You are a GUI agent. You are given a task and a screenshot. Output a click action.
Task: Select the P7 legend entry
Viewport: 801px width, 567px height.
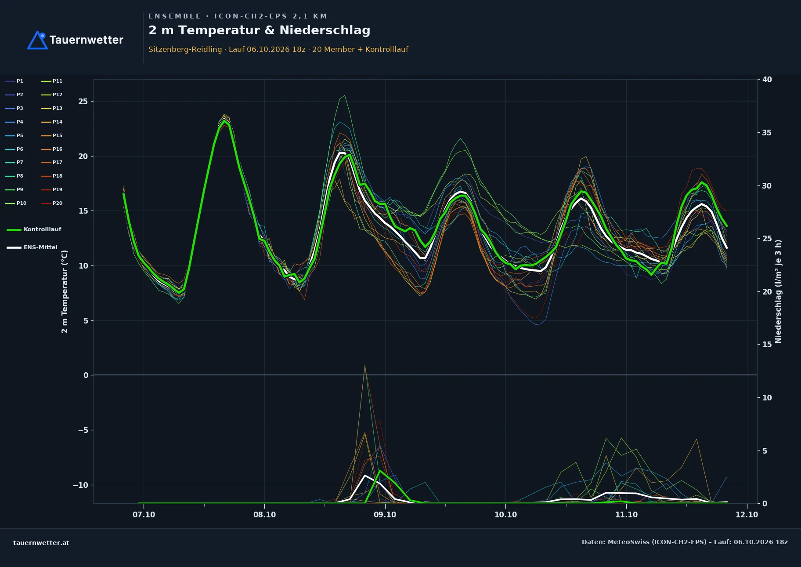click(14, 162)
